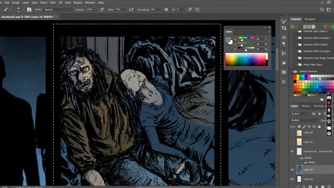Open Character panel icon in dock
The image size is (334, 188).
(x=284, y=37)
